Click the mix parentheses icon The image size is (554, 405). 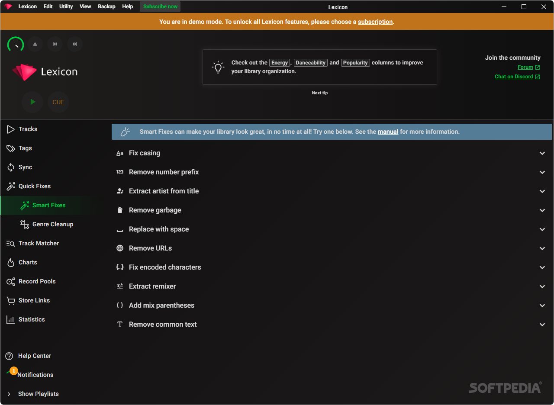(120, 305)
